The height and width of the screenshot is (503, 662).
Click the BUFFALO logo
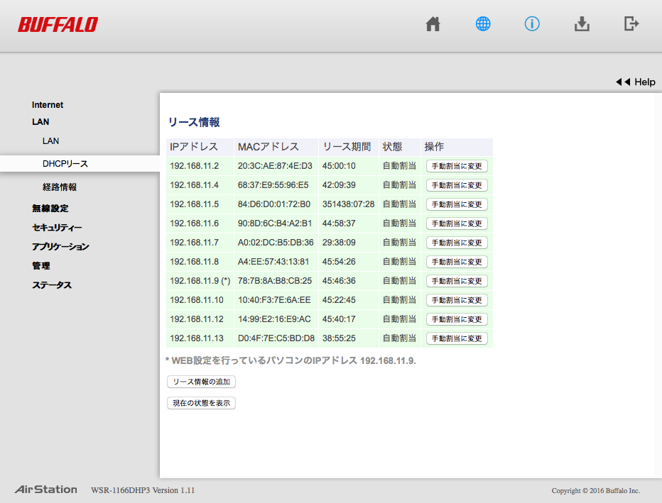point(58,24)
